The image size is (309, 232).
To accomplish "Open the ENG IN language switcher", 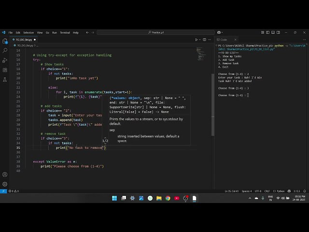I will (x=270, y=198).
